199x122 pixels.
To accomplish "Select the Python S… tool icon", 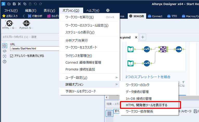I will 26,23.
